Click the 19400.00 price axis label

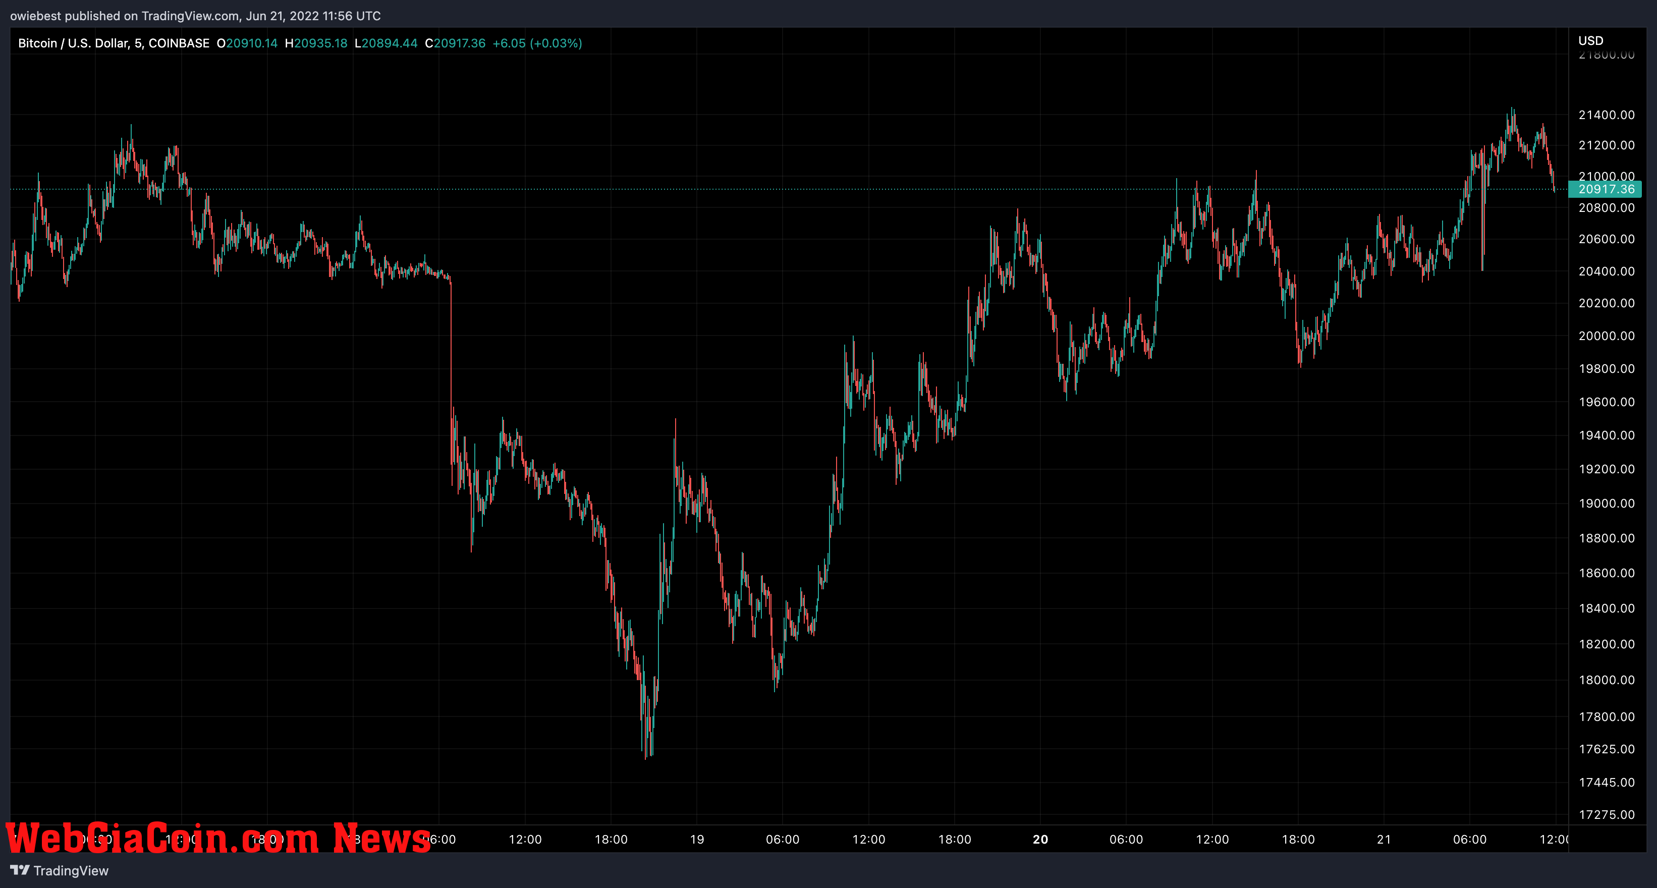(1606, 436)
